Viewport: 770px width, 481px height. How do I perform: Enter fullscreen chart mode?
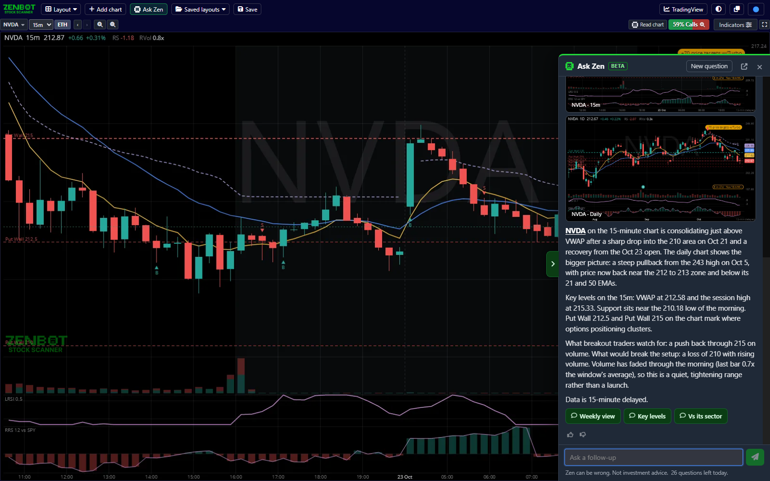(x=764, y=25)
